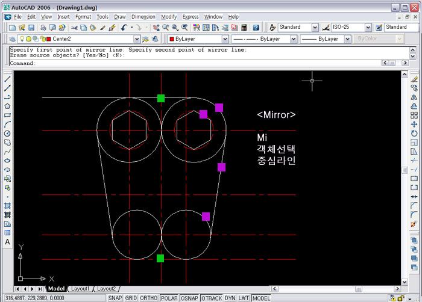Switch to the Model tab
The width and height of the screenshot is (422, 302).
pyautogui.click(x=56, y=289)
